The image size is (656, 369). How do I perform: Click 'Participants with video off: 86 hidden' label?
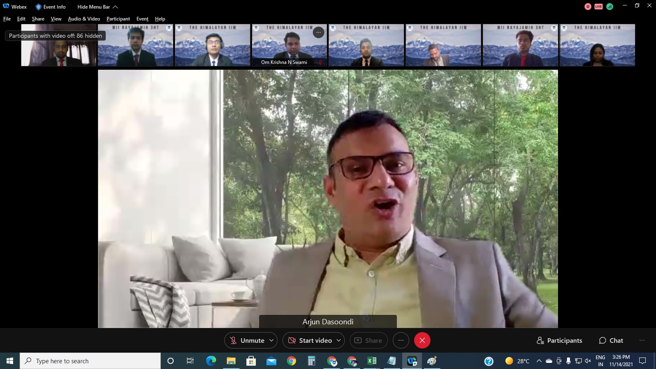click(55, 36)
